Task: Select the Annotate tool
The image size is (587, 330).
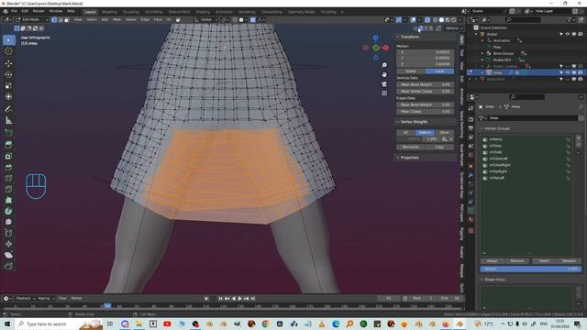Action: pos(8,109)
